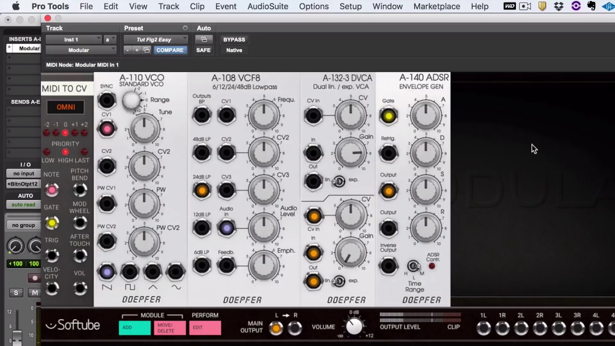The image size is (615, 346).
Task: Click the SYNC jack on A-110 VCO
Action: point(107,100)
